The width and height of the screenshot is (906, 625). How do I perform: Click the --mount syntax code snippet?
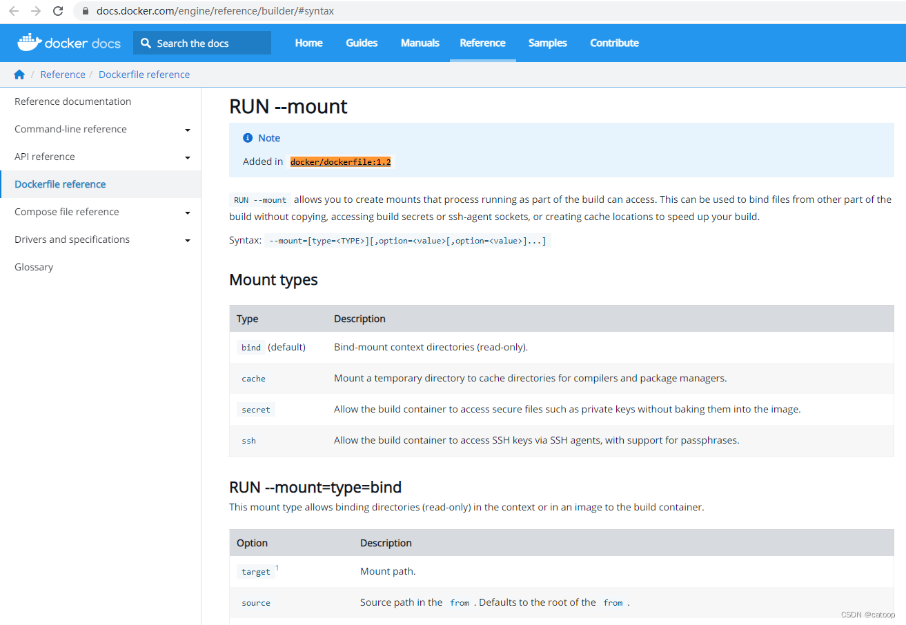pos(408,241)
